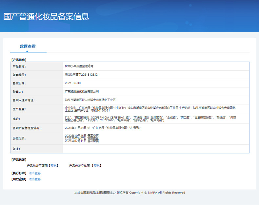Click the 备案编号 row label
Screen dimensions: 259x205
19,75
